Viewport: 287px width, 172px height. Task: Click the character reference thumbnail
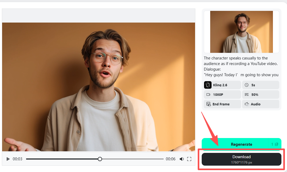tap(241, 32)
